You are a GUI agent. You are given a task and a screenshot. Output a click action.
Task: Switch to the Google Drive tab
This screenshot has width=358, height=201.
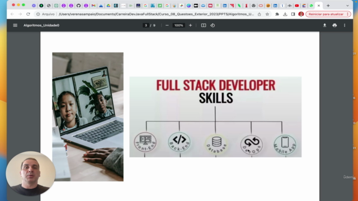pyautogui.click(x=109, y=6)
